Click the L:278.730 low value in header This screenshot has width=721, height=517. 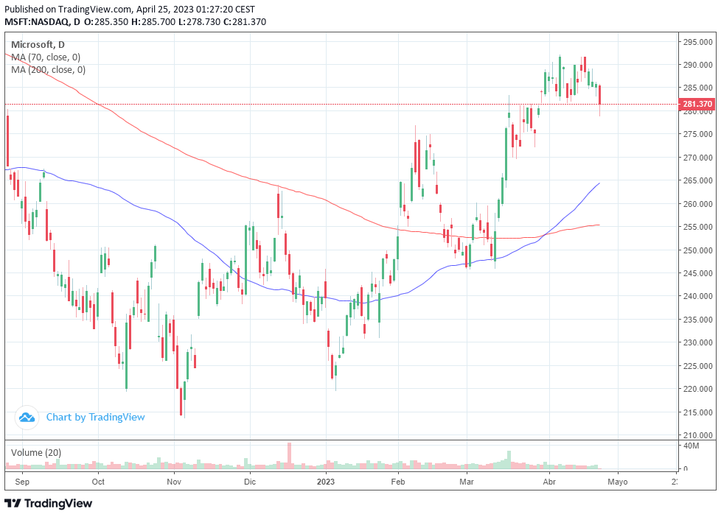[x=200, y=22]
